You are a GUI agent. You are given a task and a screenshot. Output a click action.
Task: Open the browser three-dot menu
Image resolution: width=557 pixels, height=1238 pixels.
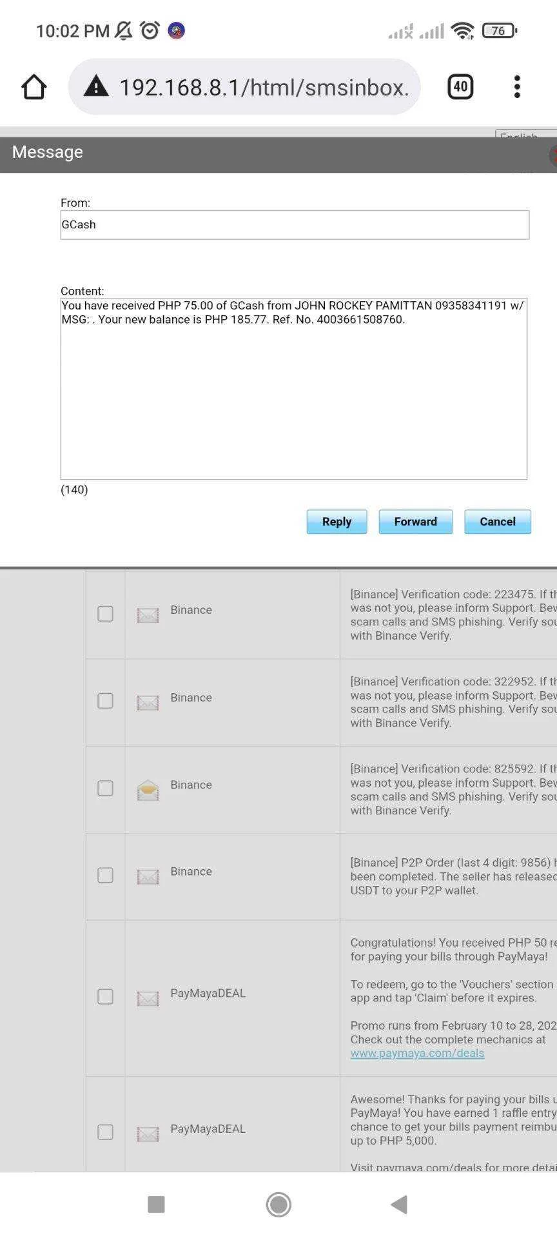click(517, 86)
